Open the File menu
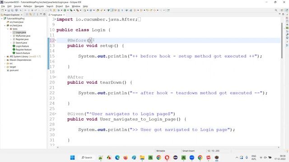The width and height of the screenshot is (289, 162). coord(3,6)
